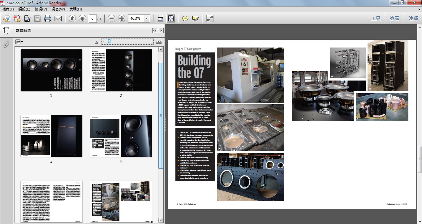Click the page number input field

(93, 19)
